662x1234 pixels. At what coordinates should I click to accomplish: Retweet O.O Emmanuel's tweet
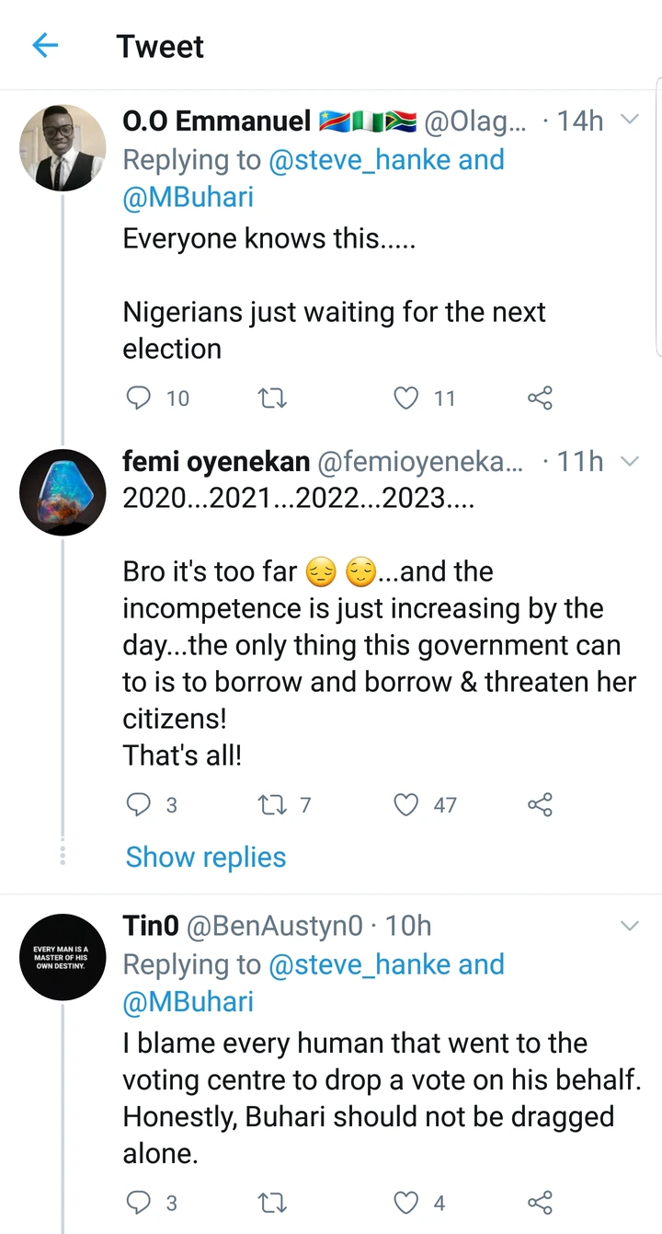(273, 398)
